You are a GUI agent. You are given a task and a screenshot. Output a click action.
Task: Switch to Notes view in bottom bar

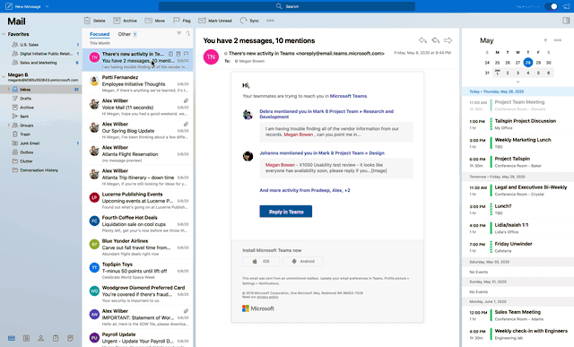pos(70,338)
